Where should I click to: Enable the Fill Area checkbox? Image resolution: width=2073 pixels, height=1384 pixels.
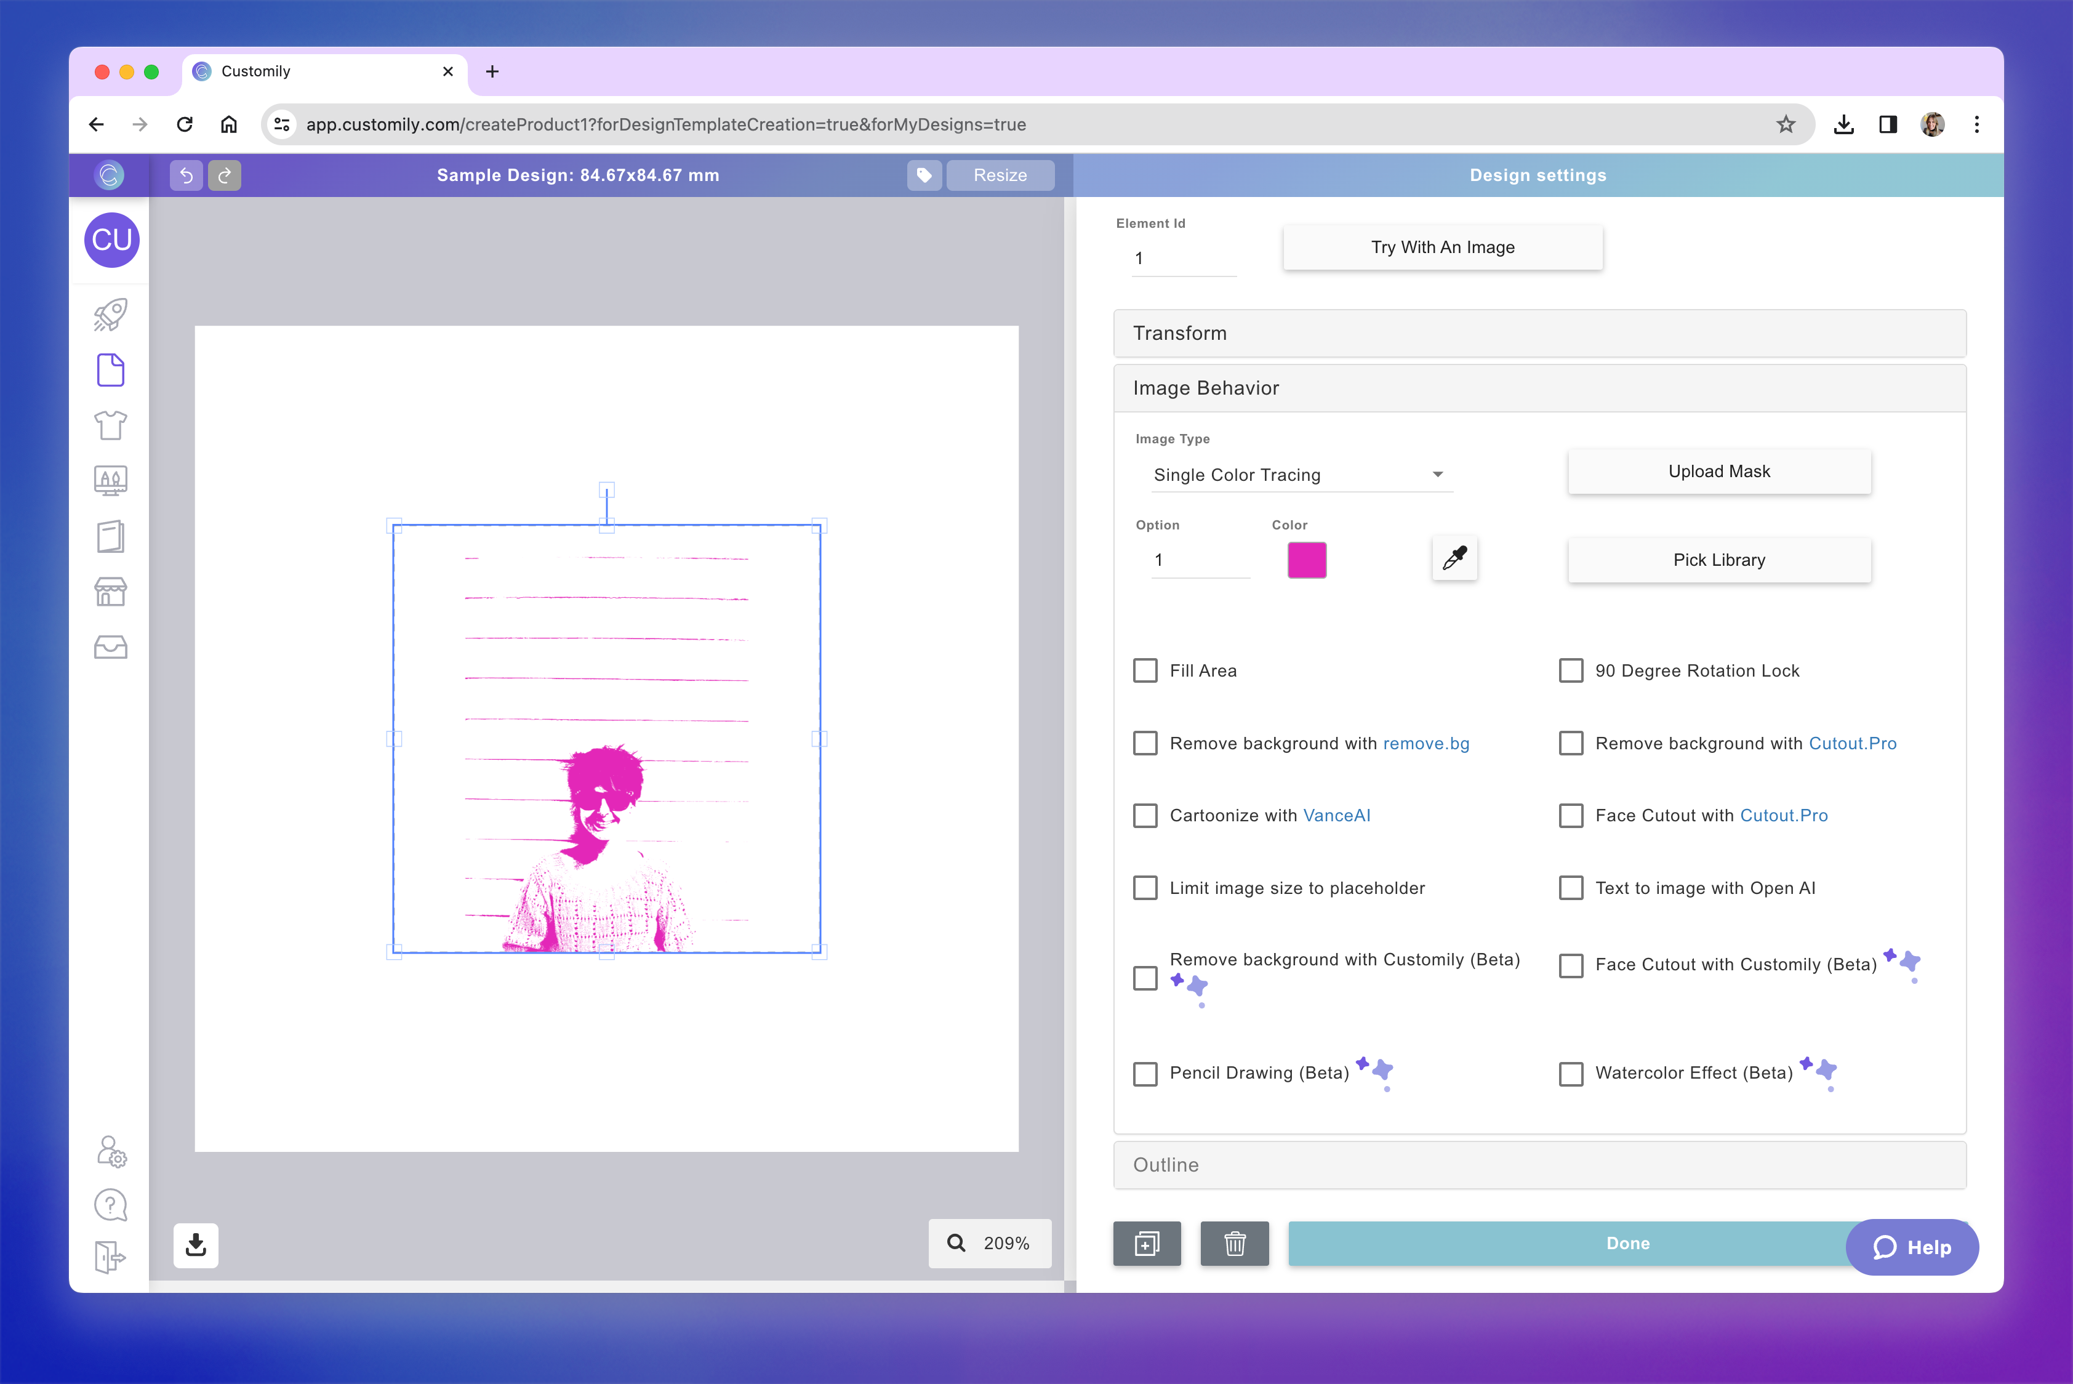(1145, 671)
